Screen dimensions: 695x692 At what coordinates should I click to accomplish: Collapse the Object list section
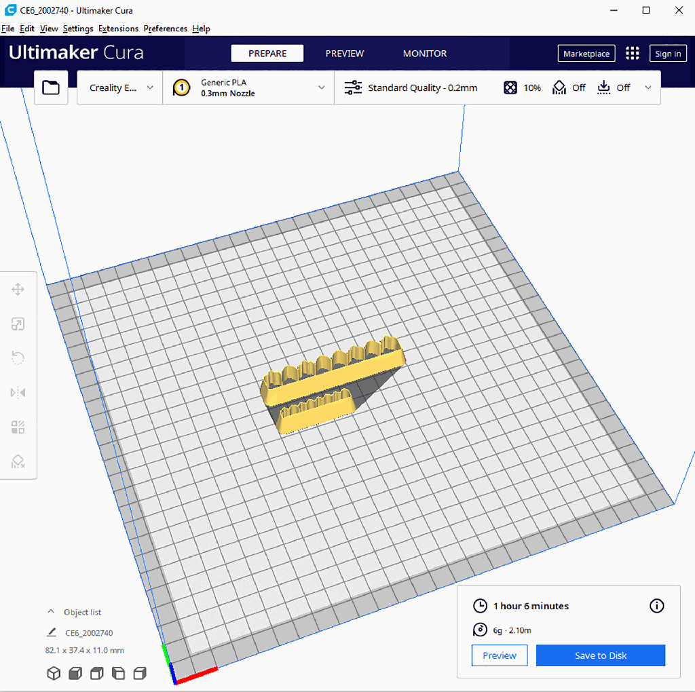tap(51, 612)
